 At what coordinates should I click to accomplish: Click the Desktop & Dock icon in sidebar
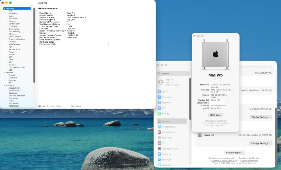[159, 148]
